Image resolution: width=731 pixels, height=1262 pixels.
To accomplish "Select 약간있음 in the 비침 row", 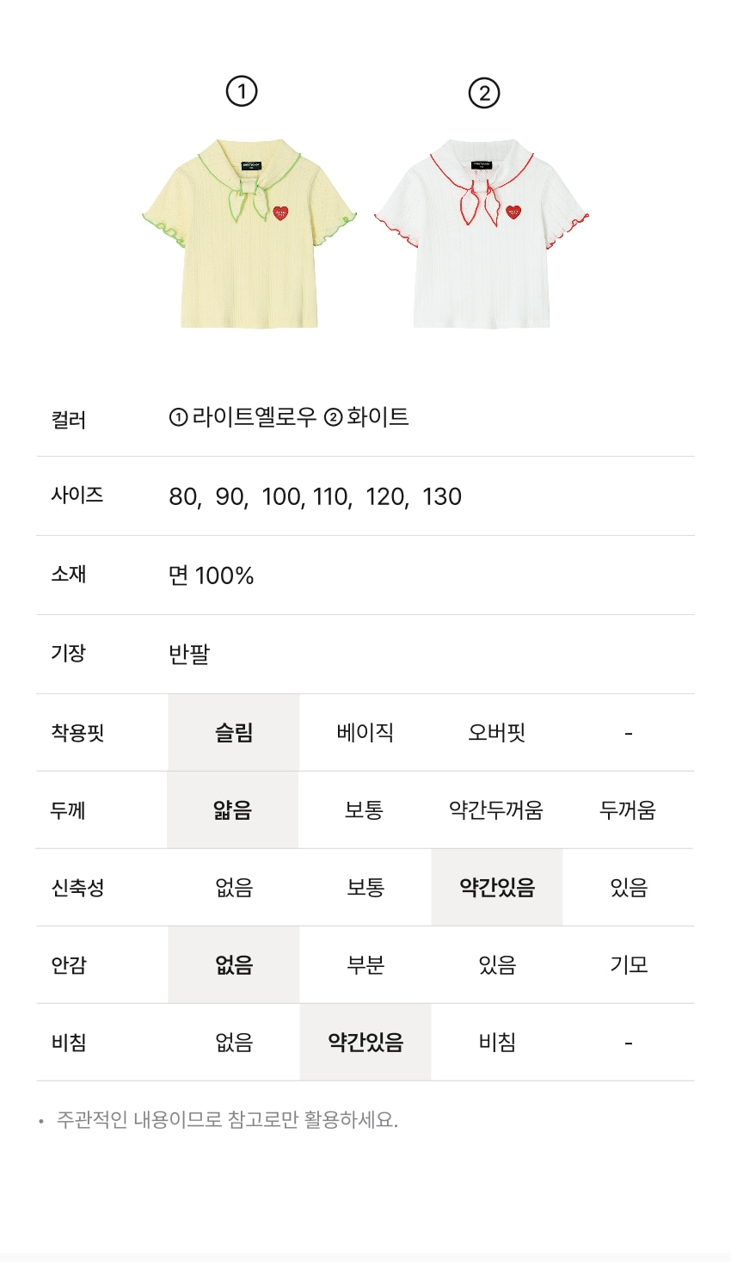I will [365, 1043].
